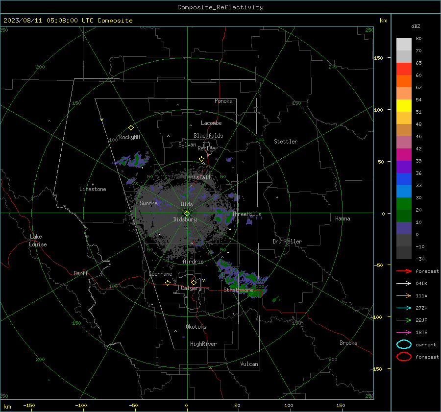441x412 pixels.
Task: Click the magenta 18TS arrow in legend
Action: [404, 333]
